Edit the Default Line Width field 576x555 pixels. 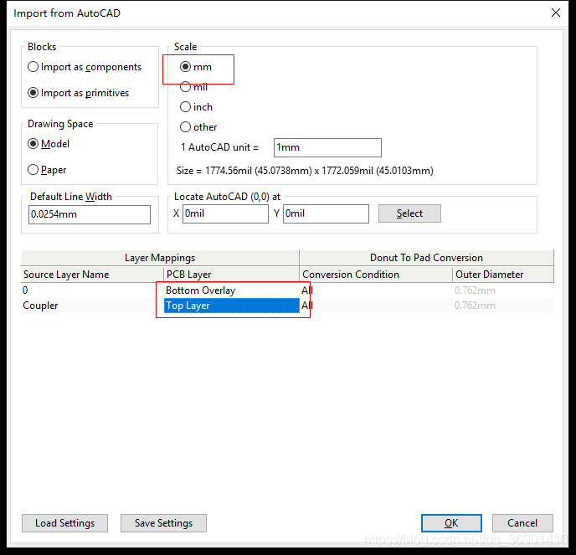click(x=89, y=214)
